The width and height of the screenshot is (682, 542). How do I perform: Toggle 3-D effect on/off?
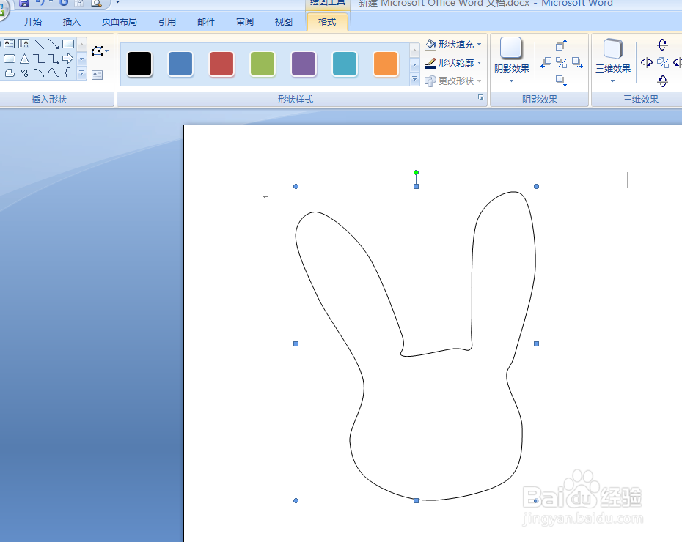click(663, 63)
